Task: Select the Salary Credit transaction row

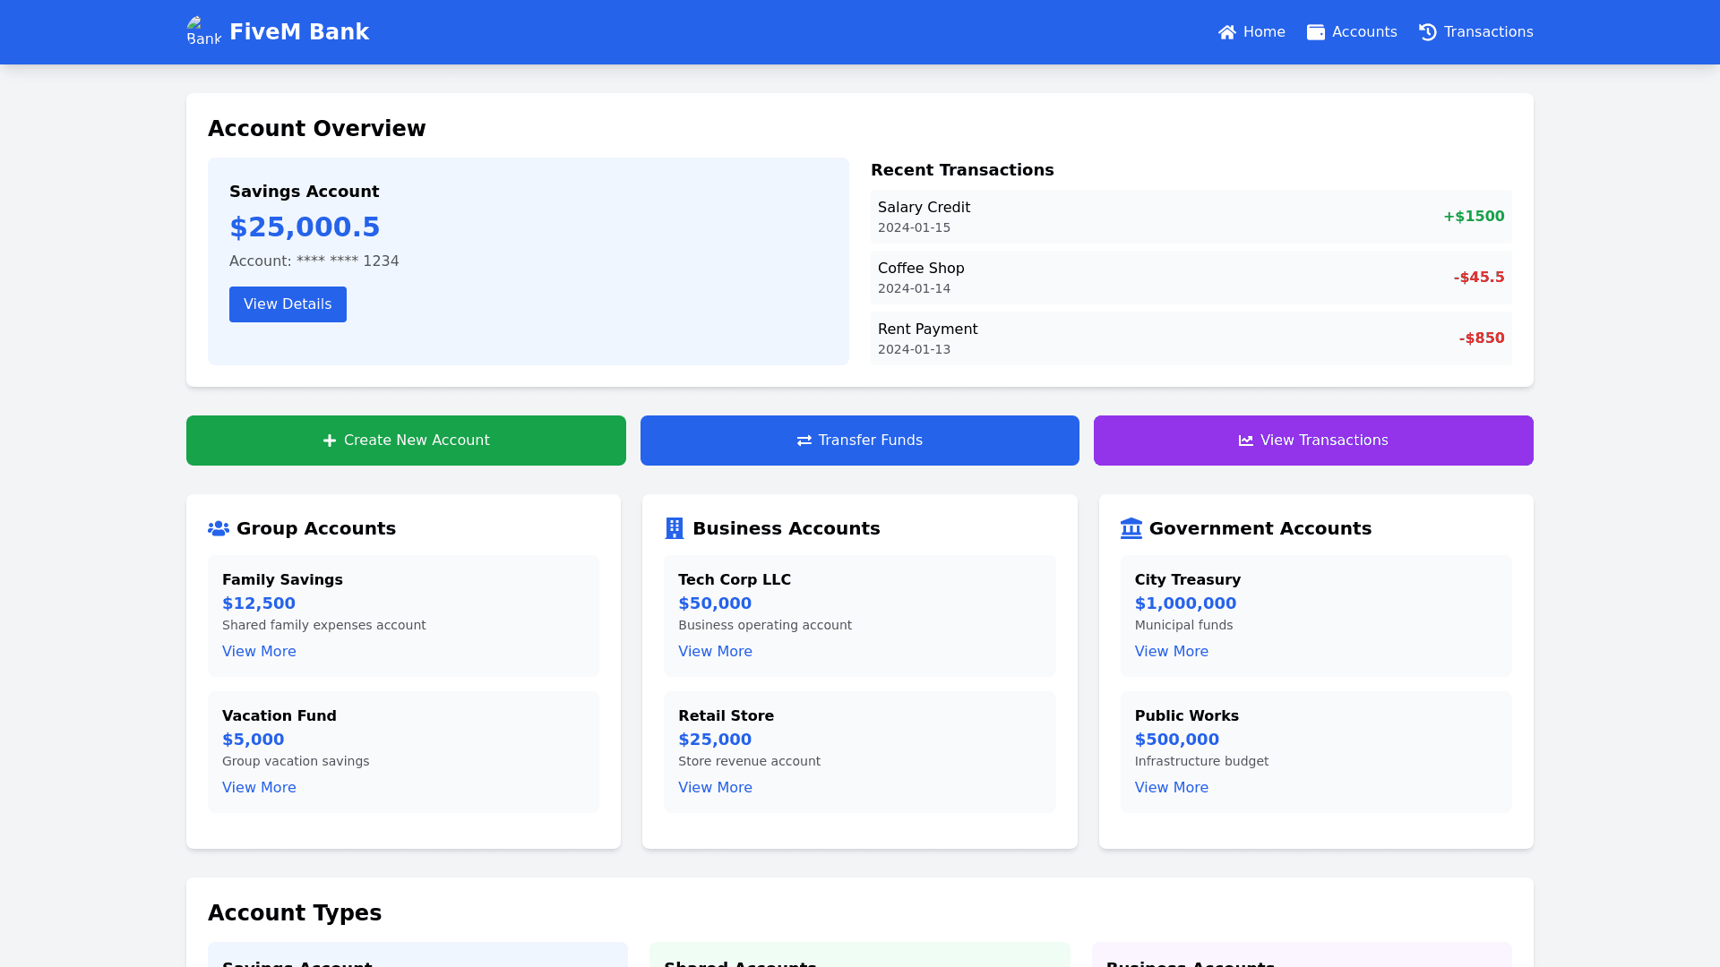Action: pos(1191,217)
